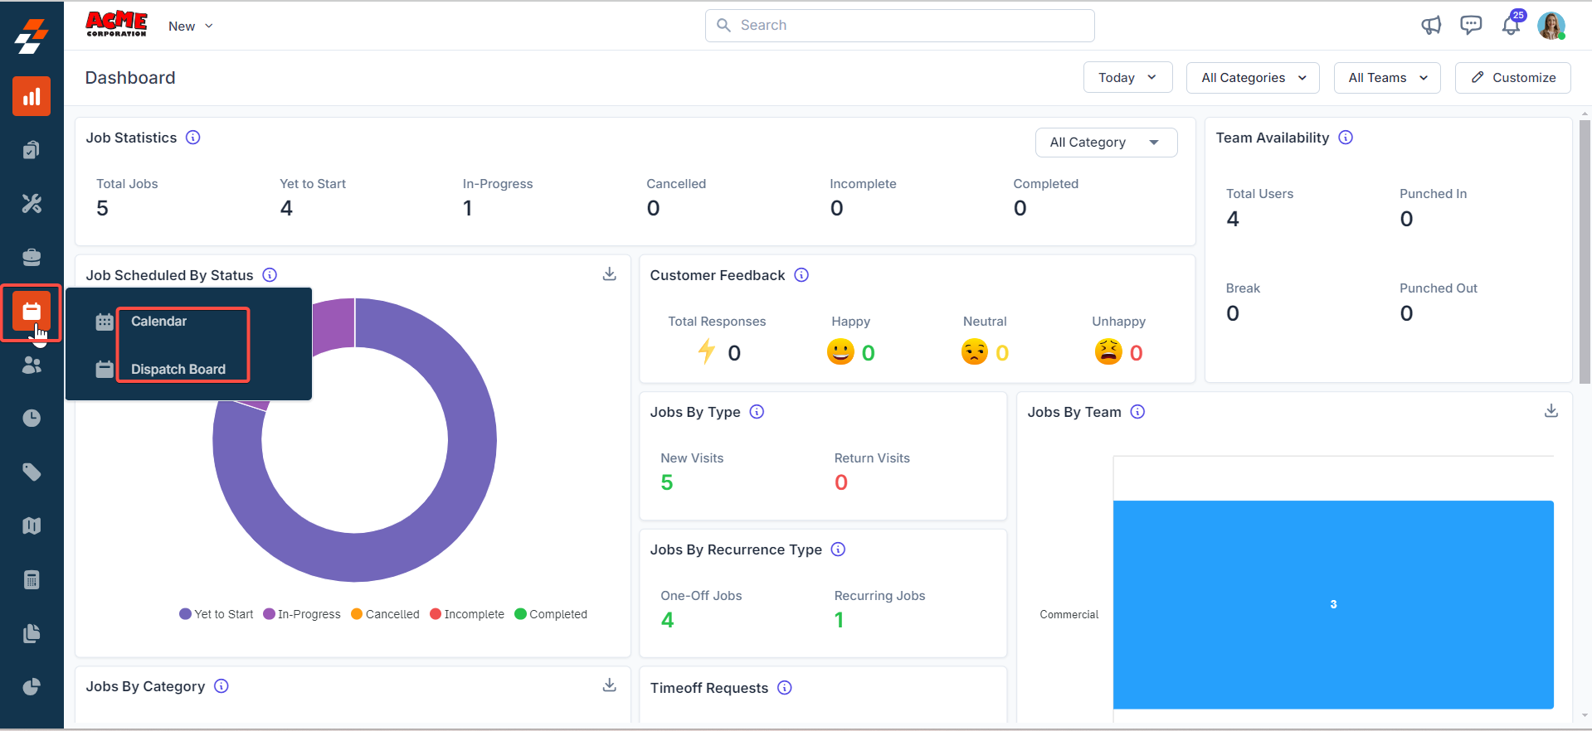Expand the All Category dropdown in Job Statistics
The image size is (1592, 731).
pos(1106,143)
